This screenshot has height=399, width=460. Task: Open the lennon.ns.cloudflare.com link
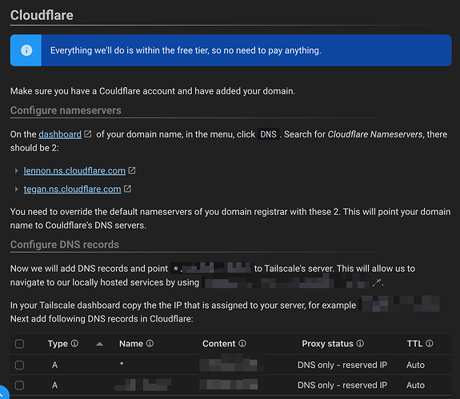click(74, 170)
